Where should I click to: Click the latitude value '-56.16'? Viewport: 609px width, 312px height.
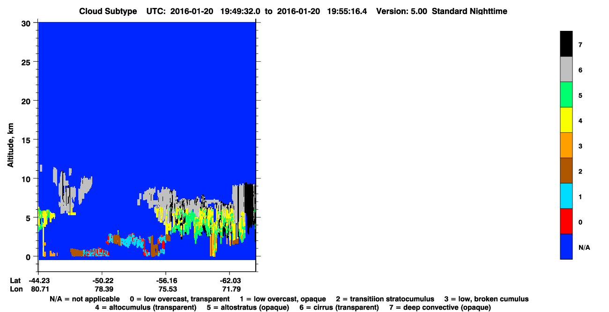pyautogui.click(x=166, y=281)
